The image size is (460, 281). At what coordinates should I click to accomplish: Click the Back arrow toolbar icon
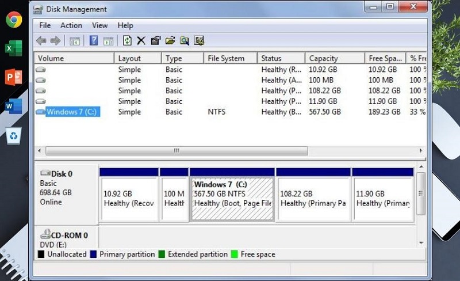click(x=41, y=40)
